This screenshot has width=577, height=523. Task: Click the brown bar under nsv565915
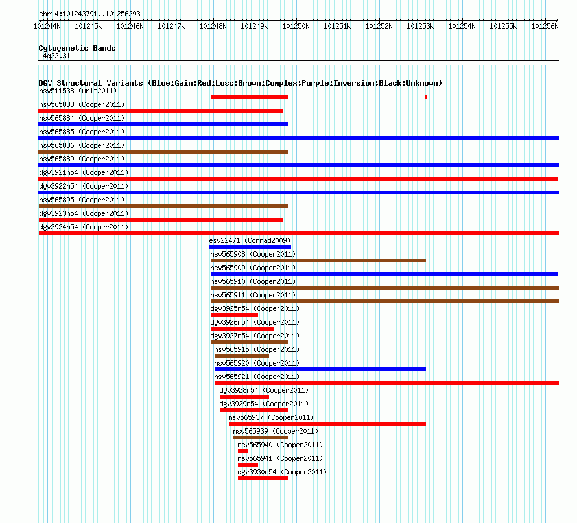tap(242, 356)
